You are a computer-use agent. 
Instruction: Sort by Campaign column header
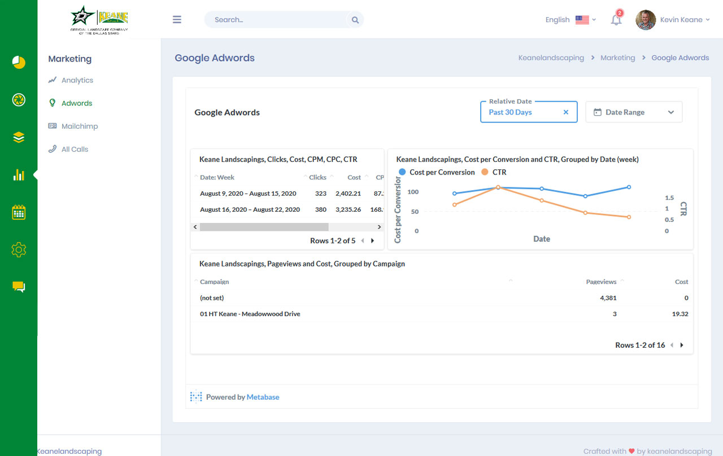pos(214,282)
